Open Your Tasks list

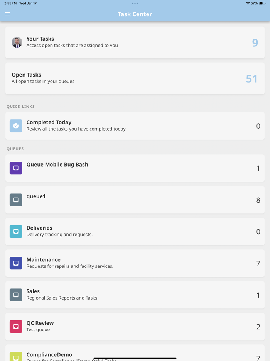coord(135,43)
